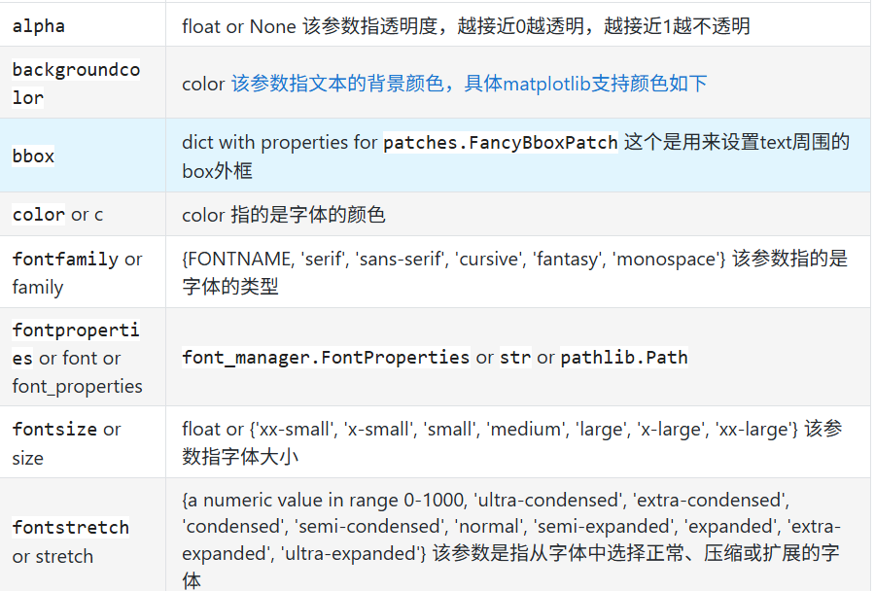The width and height of the screenshot is (875, 591).
Task: Click the patches.FancyBboxPatch code snippet
Action: [x=501, y=143]
